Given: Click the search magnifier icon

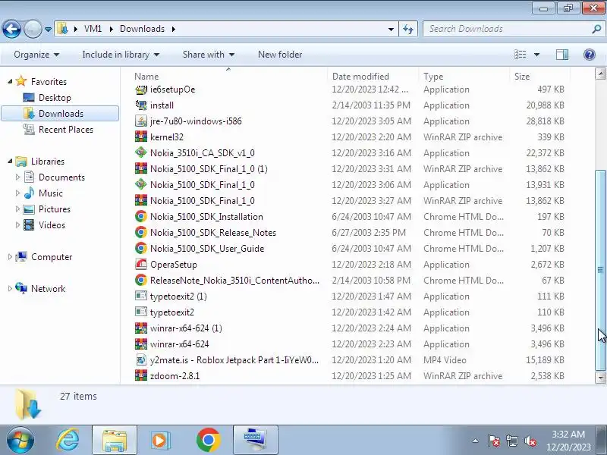Looking at the screenshot, I should pyautogui.click(x=596, y=29).
